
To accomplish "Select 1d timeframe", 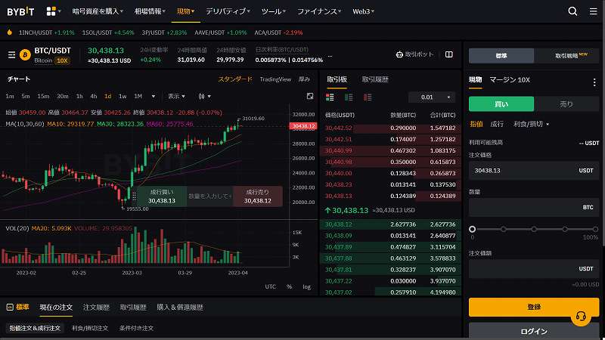I will (x=107, y=97).
